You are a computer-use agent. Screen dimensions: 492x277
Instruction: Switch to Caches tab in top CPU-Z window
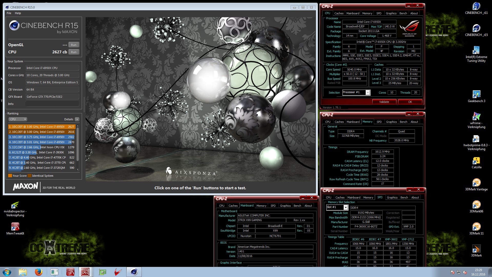coord(339,13)
